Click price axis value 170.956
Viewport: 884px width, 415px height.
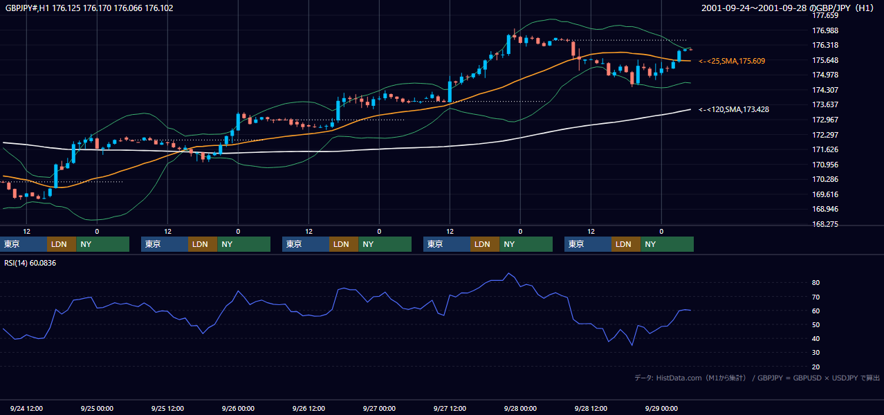pos(825,165)
